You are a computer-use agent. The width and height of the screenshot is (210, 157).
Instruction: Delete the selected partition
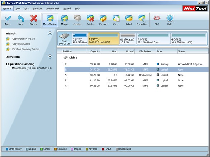tap(90, 20)
